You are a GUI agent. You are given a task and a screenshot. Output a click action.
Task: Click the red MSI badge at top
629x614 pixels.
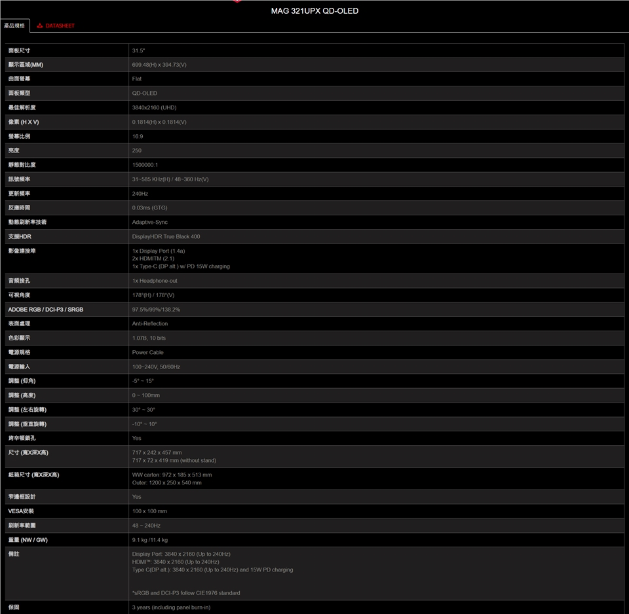[237, 1]
